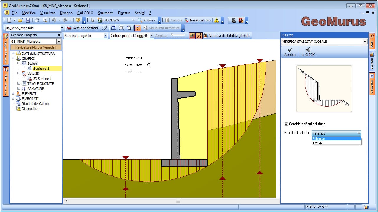Open the Armature side tab
This screenshot has height=212, width=378.
tap(372, 84)
